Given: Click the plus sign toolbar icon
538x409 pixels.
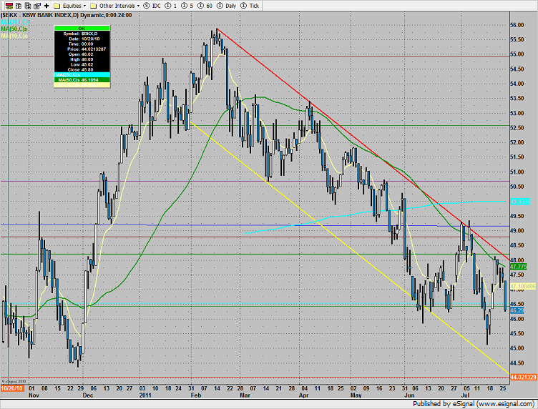Looking at the screenshot, I should 47,6.
